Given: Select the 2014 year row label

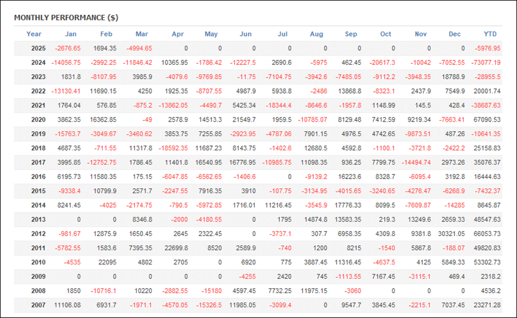Looking at the screenshot, I should [x=38, y=205].
